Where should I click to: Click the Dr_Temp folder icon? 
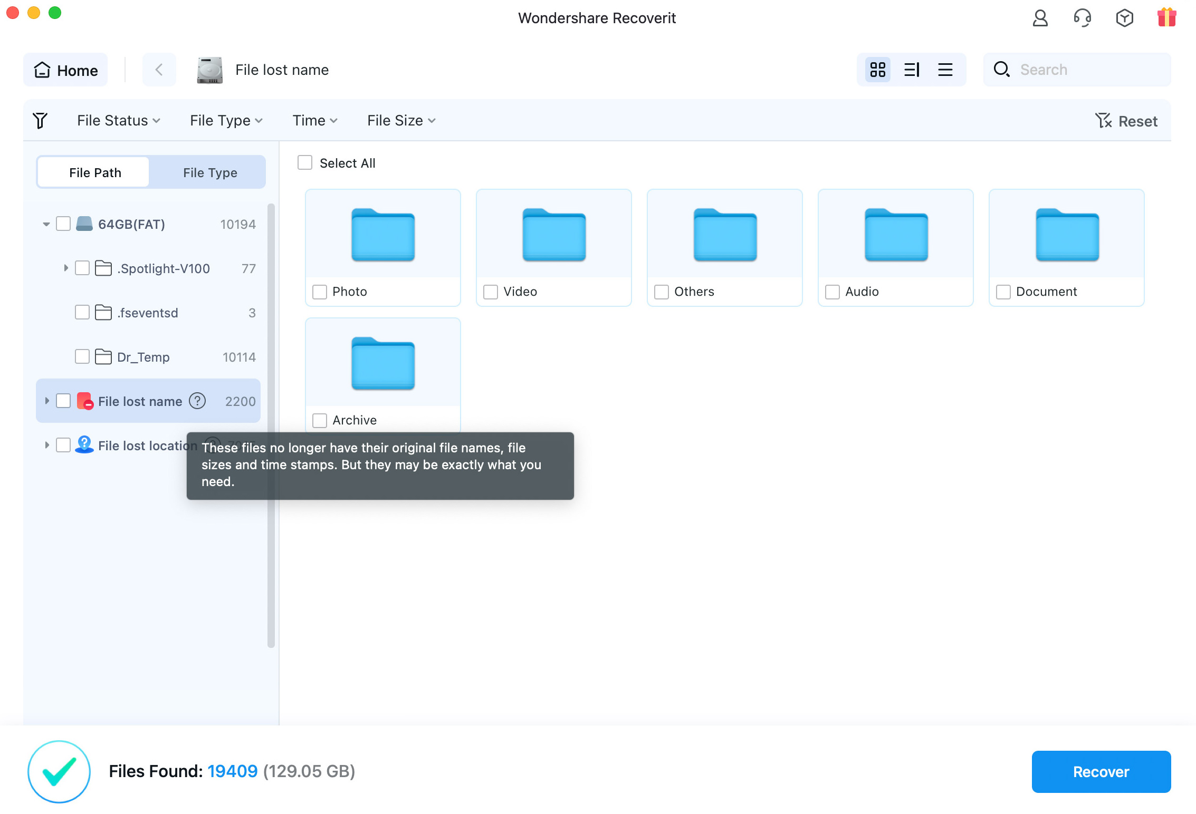[x=103, y=357]
